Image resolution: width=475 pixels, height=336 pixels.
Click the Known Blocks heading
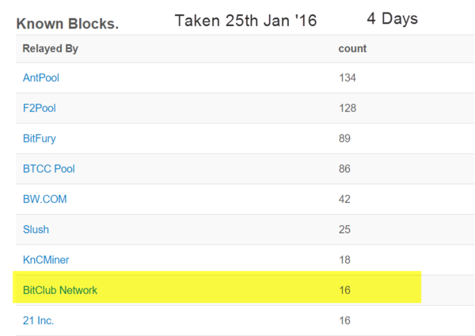coord(67,24)
